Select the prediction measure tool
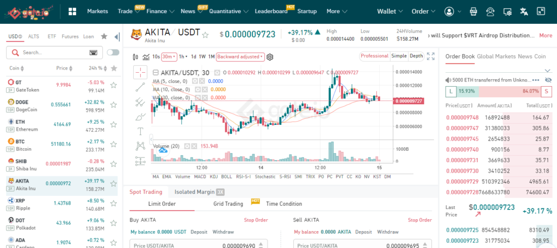Screen dimensions: 557x248 (141, 161)
